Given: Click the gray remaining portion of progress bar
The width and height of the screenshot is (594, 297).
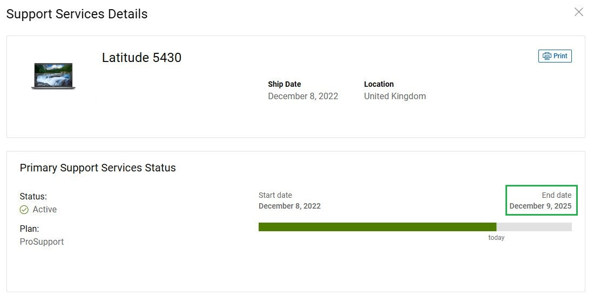Looking at the screenshot, I should click(534, 227).
